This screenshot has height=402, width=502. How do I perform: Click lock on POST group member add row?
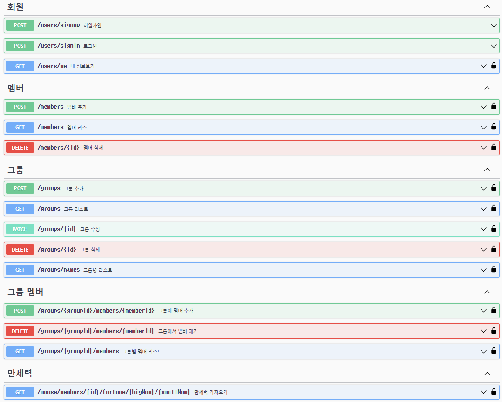(494, 310)
